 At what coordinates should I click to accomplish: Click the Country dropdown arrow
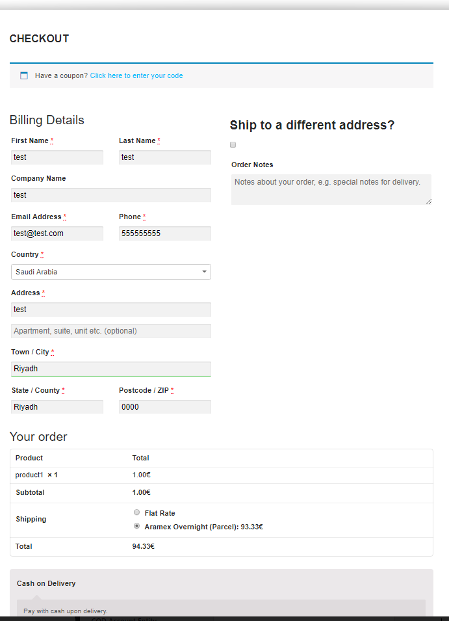tap(204, 272)
